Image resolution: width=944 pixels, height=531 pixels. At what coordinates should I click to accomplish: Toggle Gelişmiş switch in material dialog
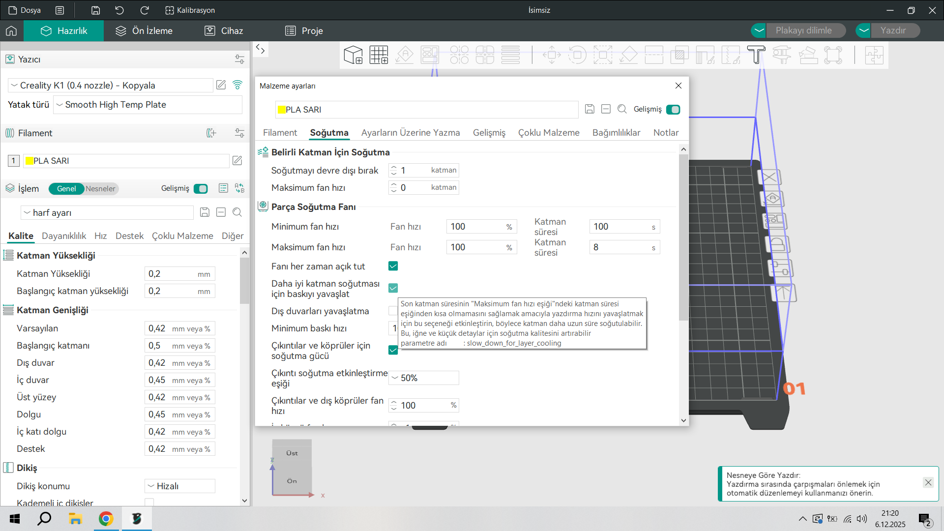(x=673, y=109)
